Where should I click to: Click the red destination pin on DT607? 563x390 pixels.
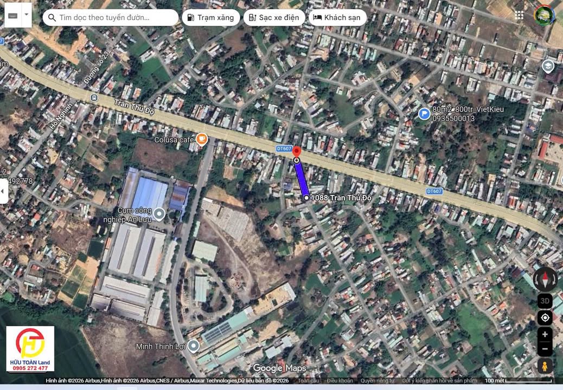[x=296, y=151]
